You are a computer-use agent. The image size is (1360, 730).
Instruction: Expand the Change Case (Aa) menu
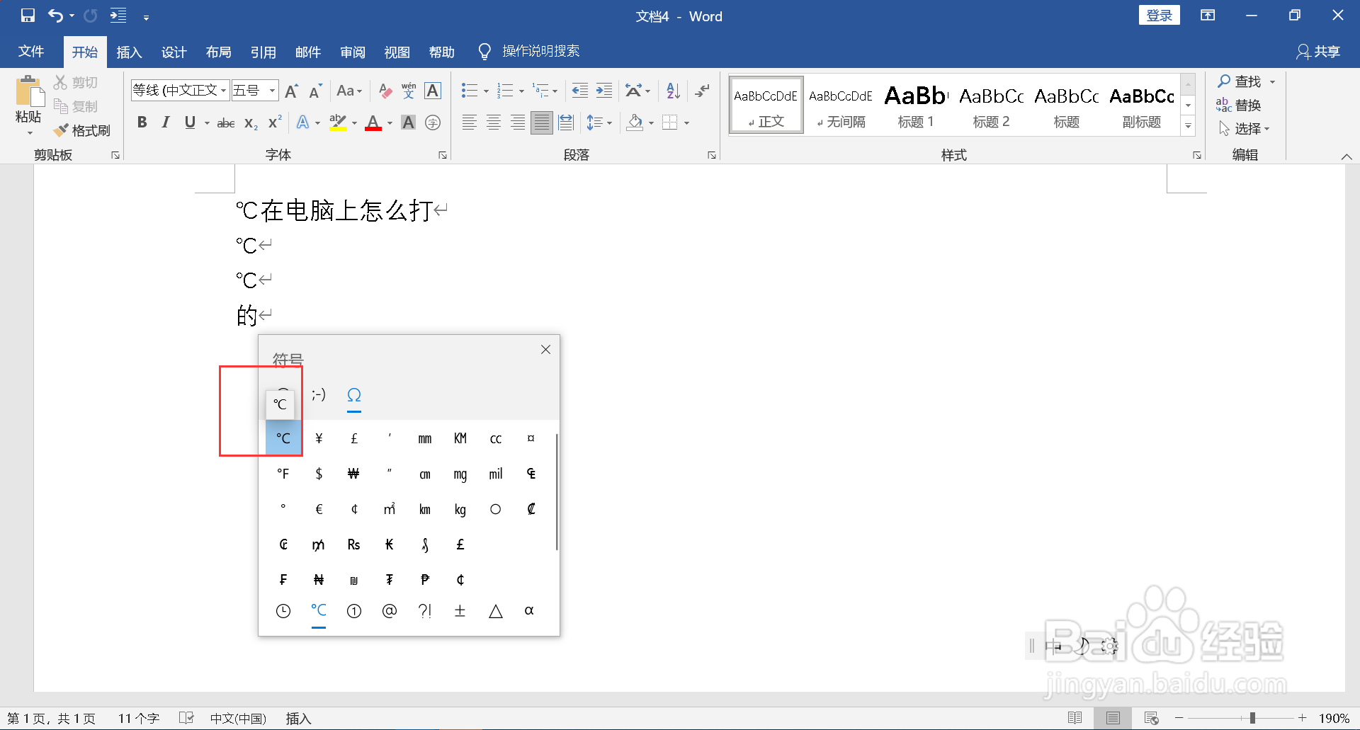pyautogui.click(x=349, y=91)
